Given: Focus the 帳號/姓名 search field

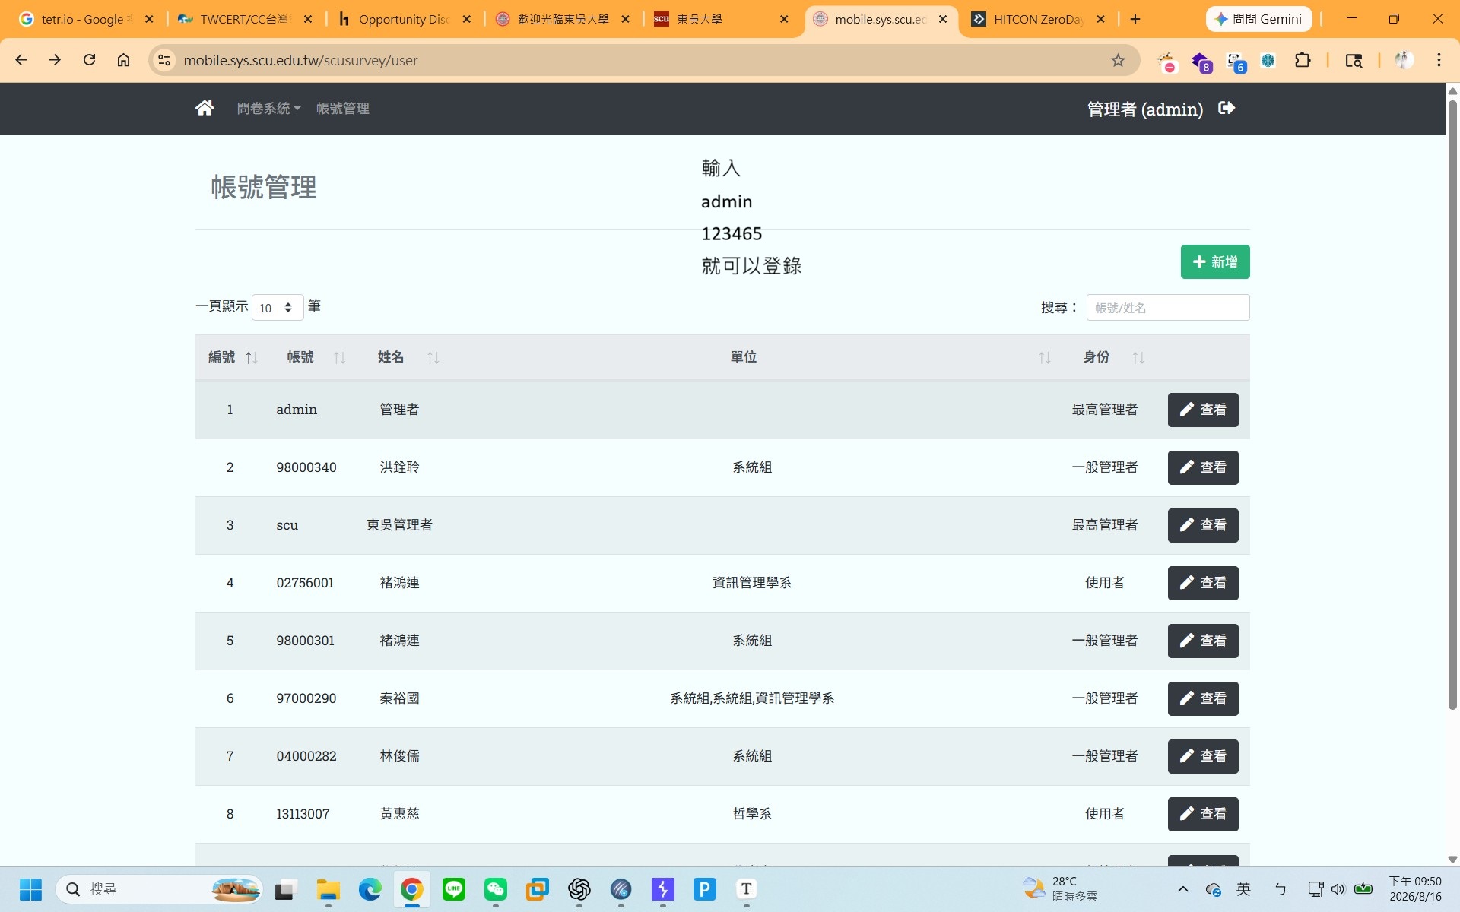Looking at the screenshot, I should (1168, 308).
